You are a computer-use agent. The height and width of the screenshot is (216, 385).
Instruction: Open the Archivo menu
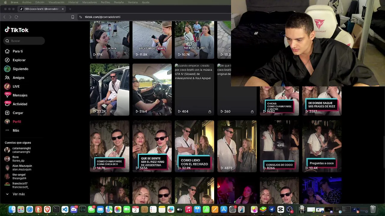point(26,2)
